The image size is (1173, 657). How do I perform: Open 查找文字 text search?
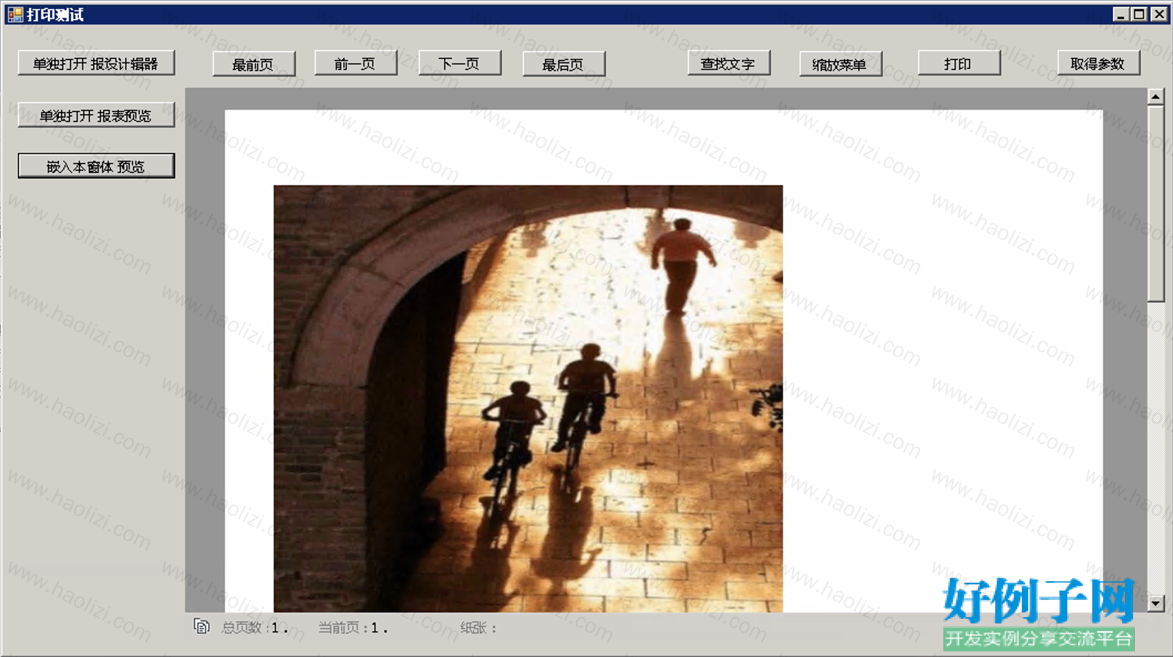tap(729, 63)
